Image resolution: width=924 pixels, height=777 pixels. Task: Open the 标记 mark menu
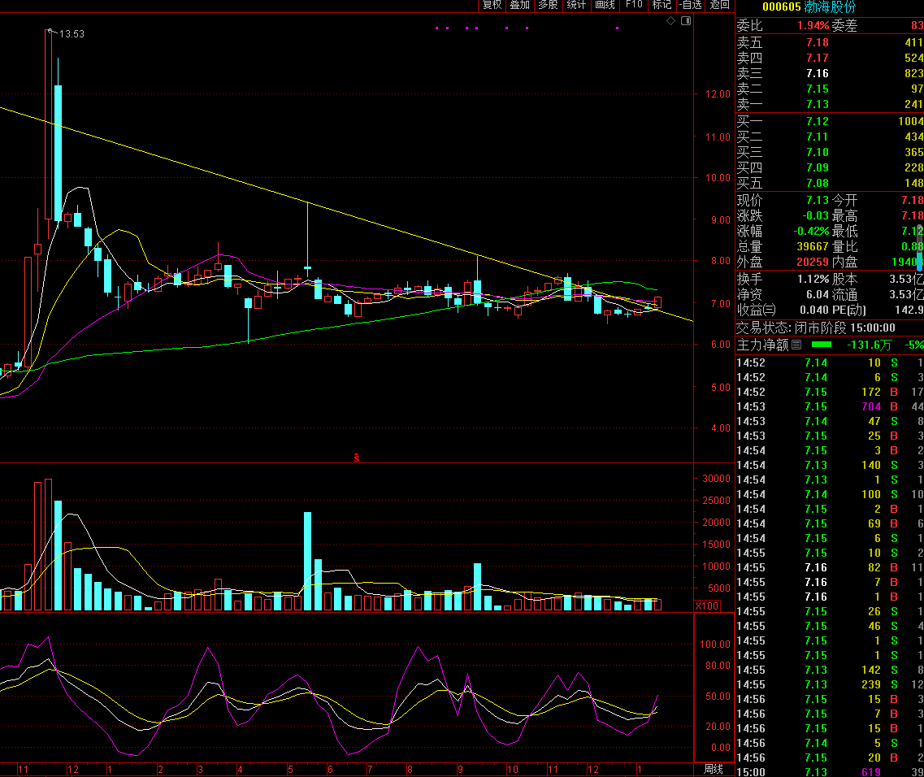[x=662, y=5]
